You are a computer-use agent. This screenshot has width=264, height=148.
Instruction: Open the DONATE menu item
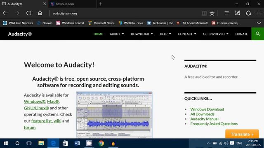241,34
